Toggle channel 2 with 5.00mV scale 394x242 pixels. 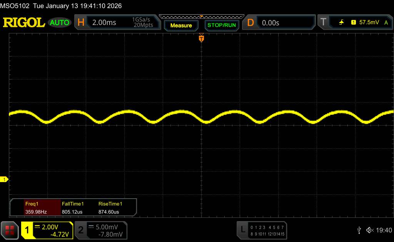pyautogui.click(x=100, y=230)
